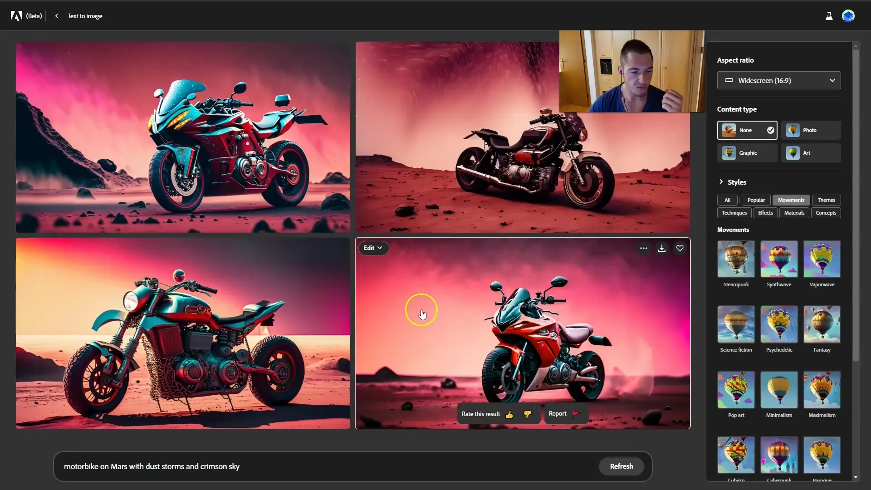Image resolution: width=871 pixels, height=490 pixels.
Task: Click the Report button label
Action: point(558,414)
